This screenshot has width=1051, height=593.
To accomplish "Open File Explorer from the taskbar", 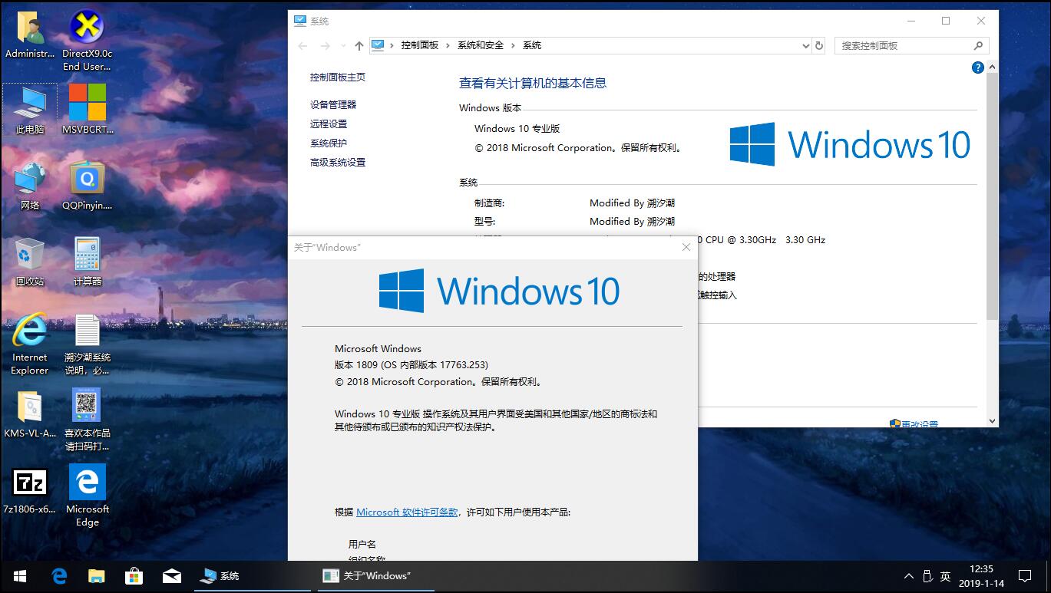I will (97, 575).
